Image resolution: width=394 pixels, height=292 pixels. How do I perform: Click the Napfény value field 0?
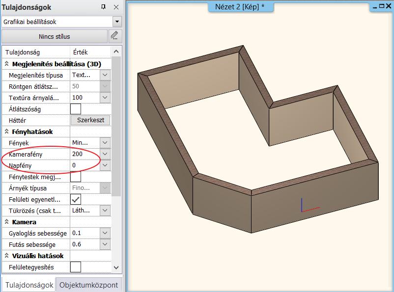tap(85, 165)
